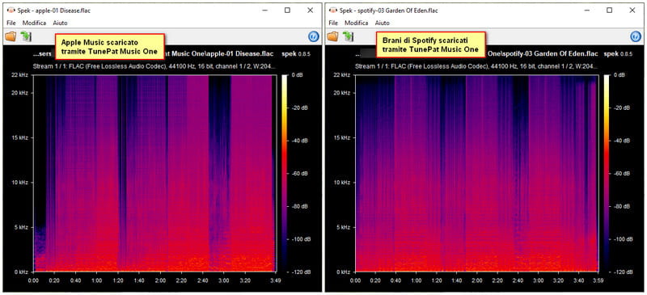647x295 pixels.
Task: Spek app icon in apple-01 Disease title bar
Action: [11, 10]
